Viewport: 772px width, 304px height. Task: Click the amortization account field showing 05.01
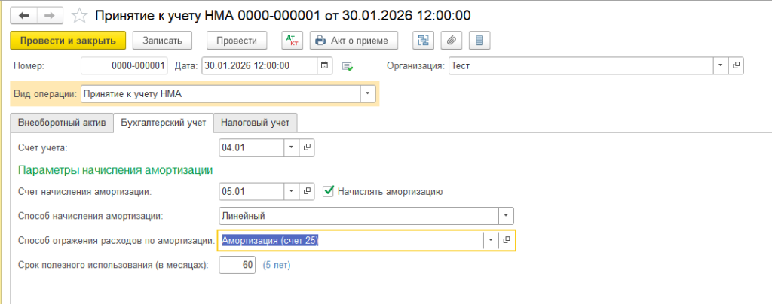tap(252, 192)
